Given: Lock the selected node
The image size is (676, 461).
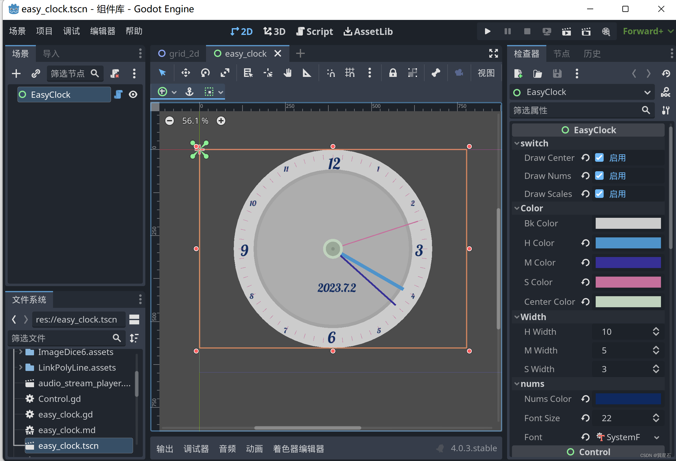Looking at the screenshot, I should click(393, 73).
